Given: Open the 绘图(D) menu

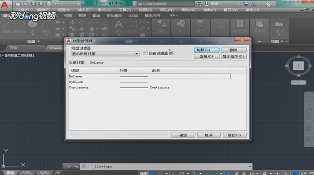Looking at the screenshot, I should 145,10.
